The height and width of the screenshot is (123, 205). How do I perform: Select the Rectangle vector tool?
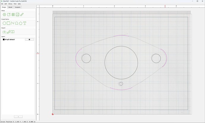point(9,23)
